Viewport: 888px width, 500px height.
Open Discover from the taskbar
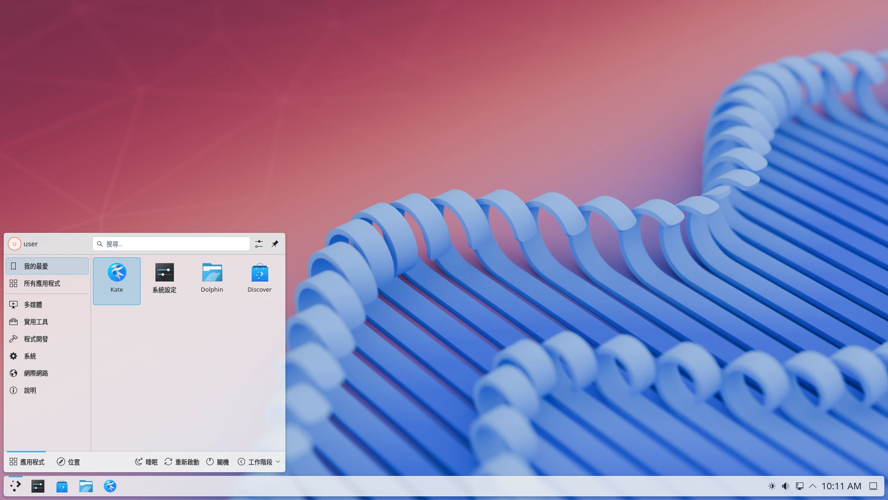click(62, 486)
